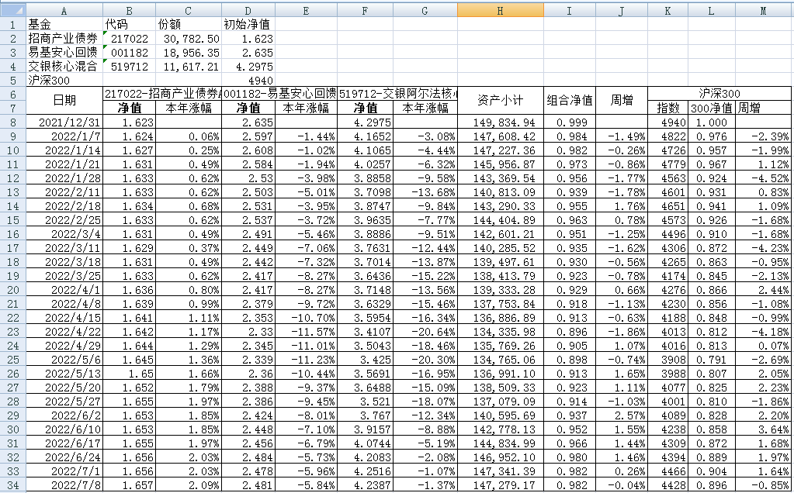This screenshot has height=493, width=794.
Task: Click initial net value 4.2975 in row 4
Action: [x=248, y=66]
